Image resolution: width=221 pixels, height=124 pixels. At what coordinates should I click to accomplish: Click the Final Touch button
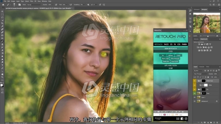175,61
